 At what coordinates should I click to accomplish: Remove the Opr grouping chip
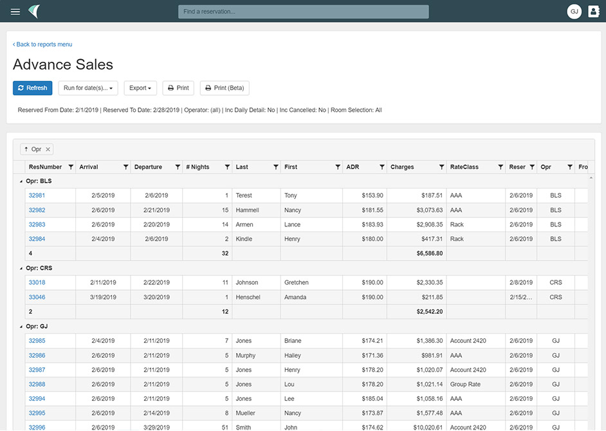tap(48, 149)
